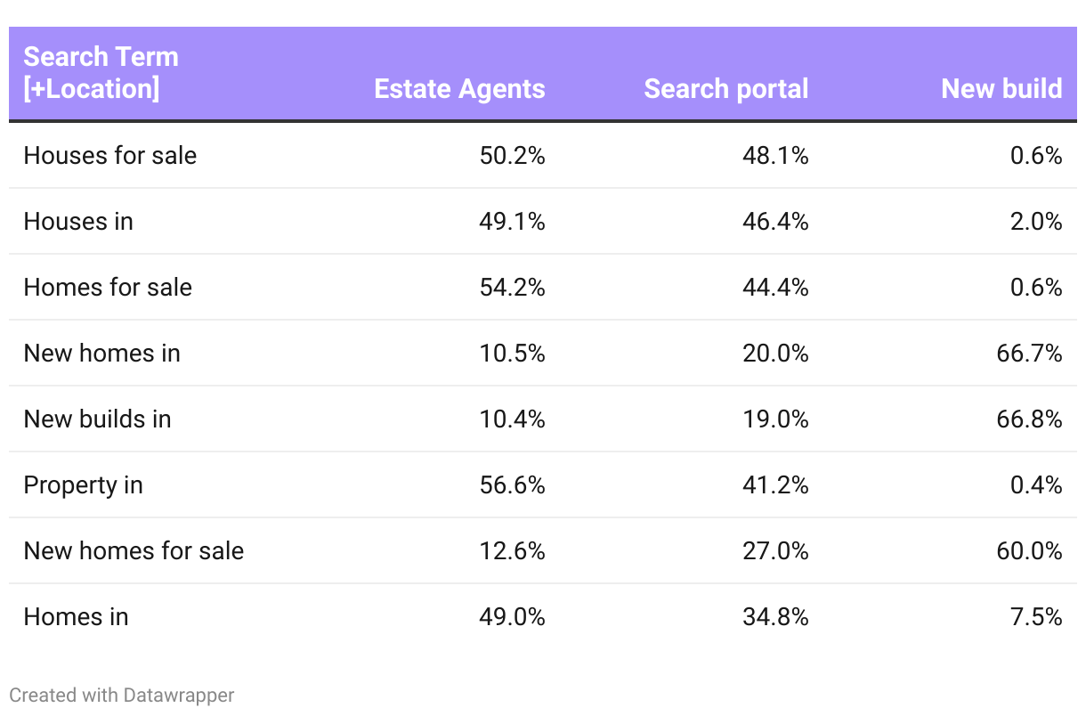The height and width of the screenshot is (716, 1086).
Task: Select the New homes for sale label
Action: click(134, 550)
